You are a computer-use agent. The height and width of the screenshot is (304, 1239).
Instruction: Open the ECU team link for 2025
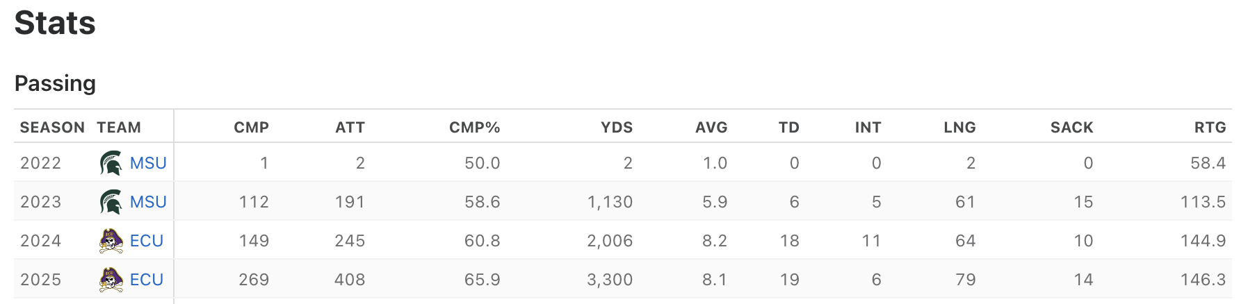coord(147,280)
